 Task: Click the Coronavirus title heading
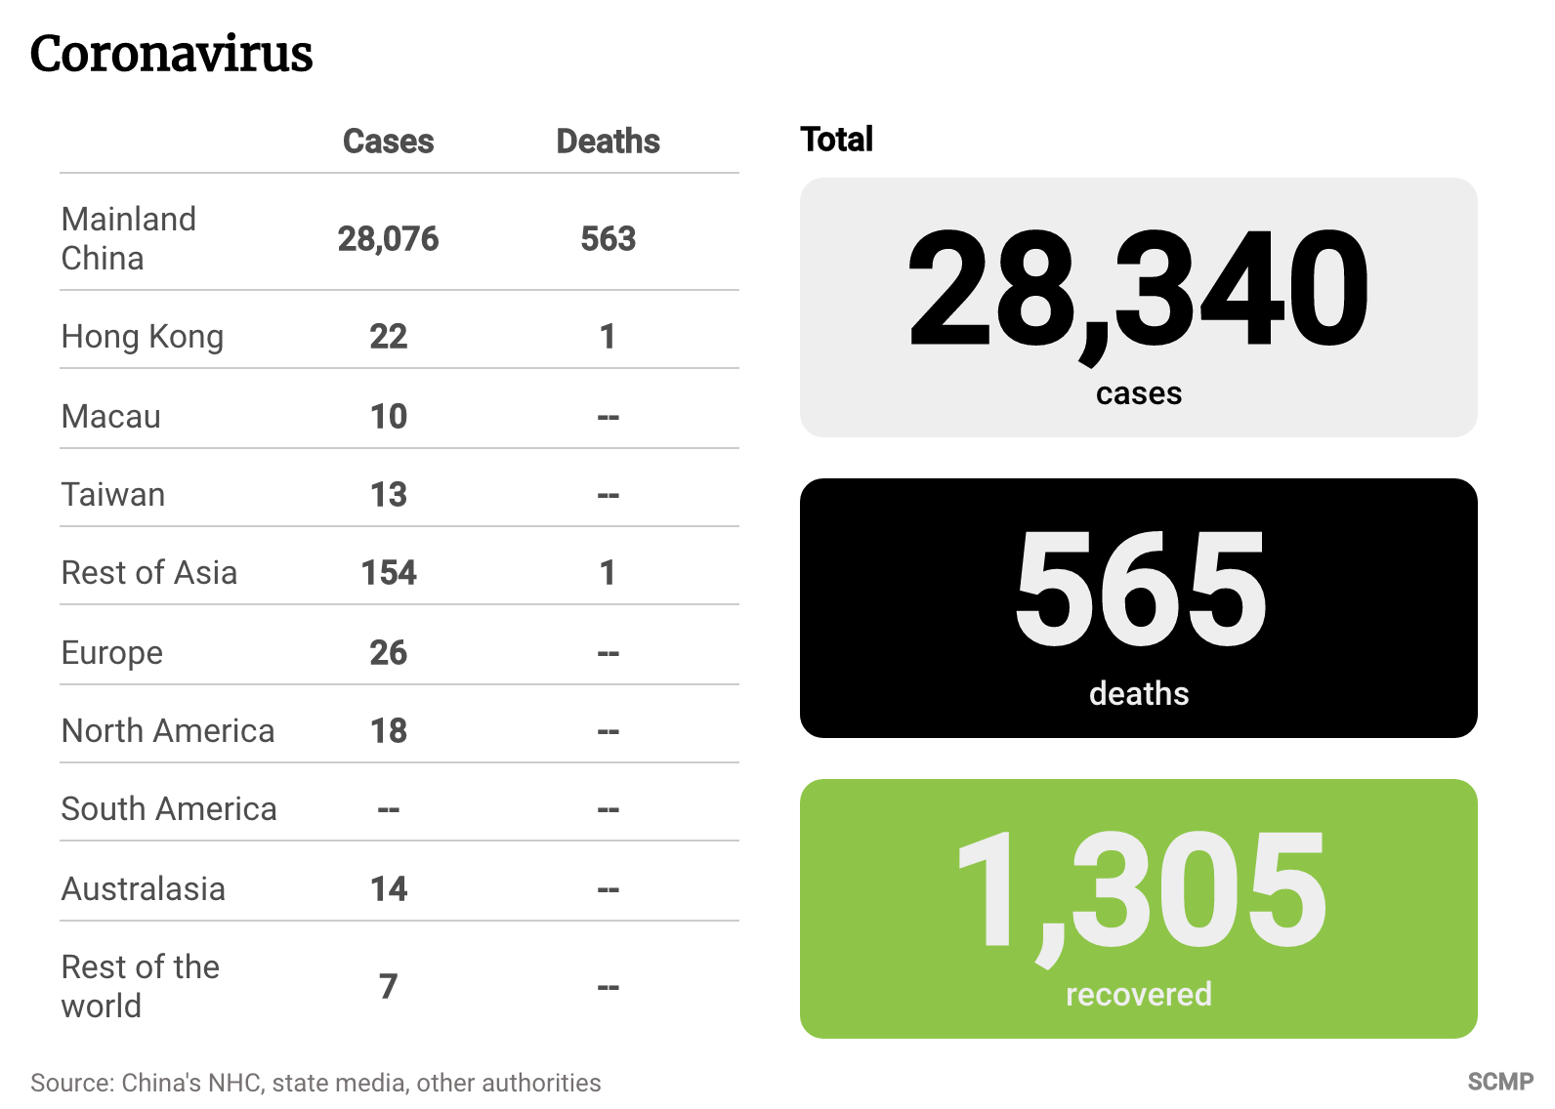tap(171, 54)
